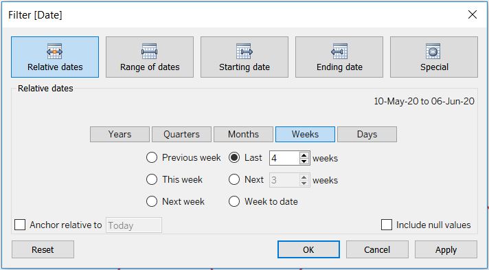This screenshot has height=270, width=489.
Task: Tick the Include null values checkbox
Action: click(387, 225)
